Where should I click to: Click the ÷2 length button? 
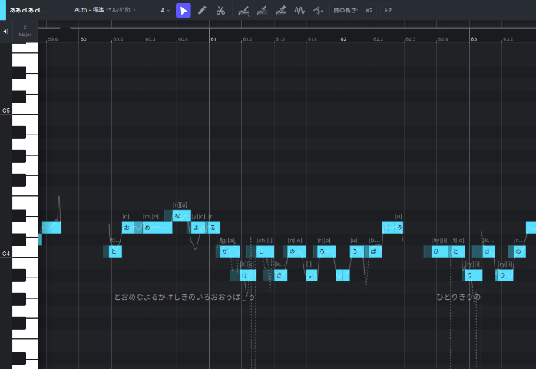point(388,11)
